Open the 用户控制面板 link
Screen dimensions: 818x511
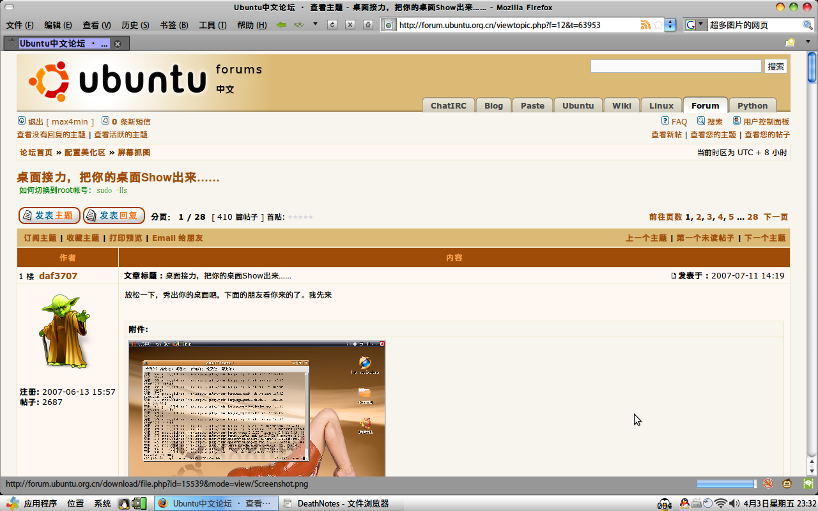click(766, 121)
